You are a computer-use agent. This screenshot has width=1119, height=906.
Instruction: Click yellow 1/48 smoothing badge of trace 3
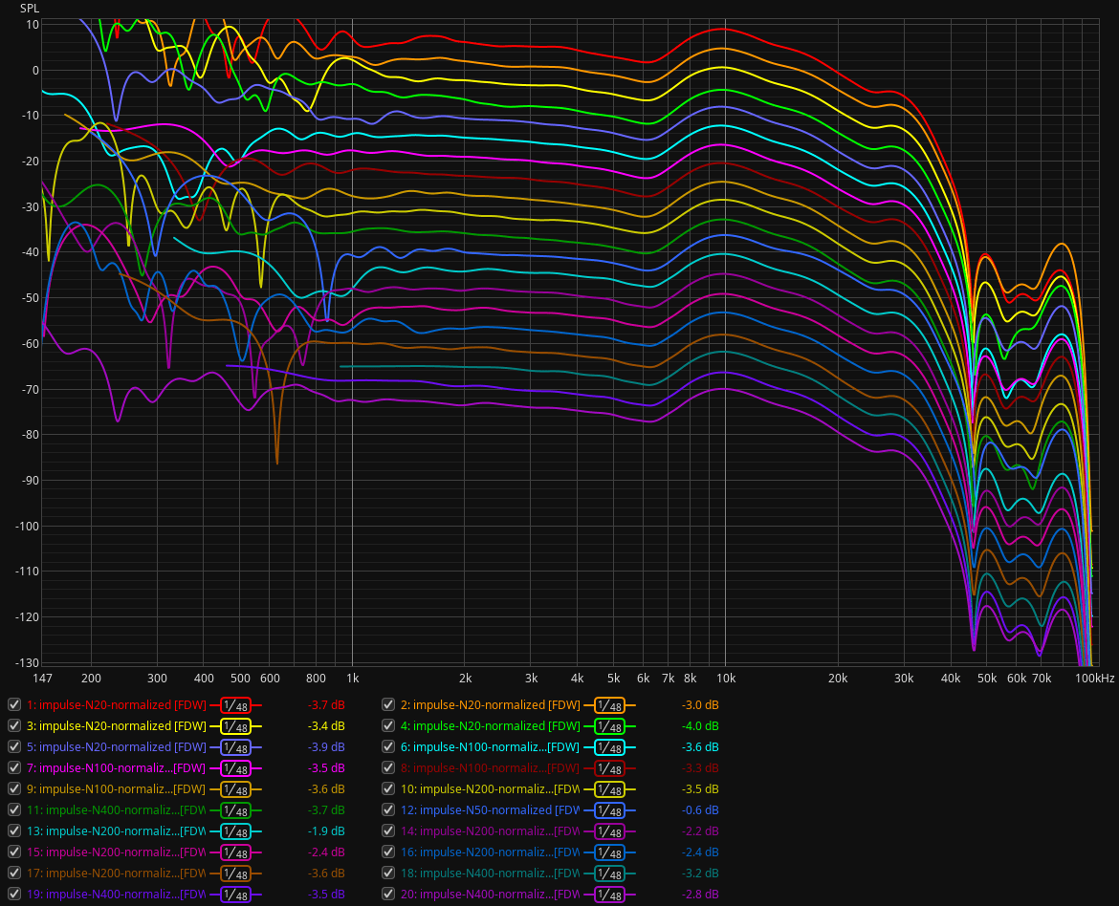point(235,726)
